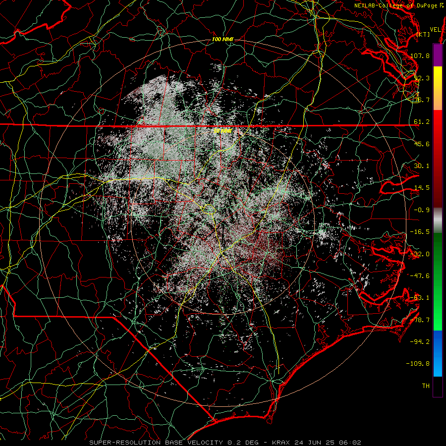Select the 14.5 velocity scale value
446x446 pixels.
pyautogui.click(x=422, y=188)
